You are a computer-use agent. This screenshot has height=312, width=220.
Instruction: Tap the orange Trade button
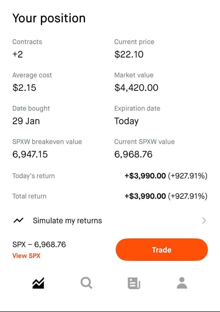point(162,250)
